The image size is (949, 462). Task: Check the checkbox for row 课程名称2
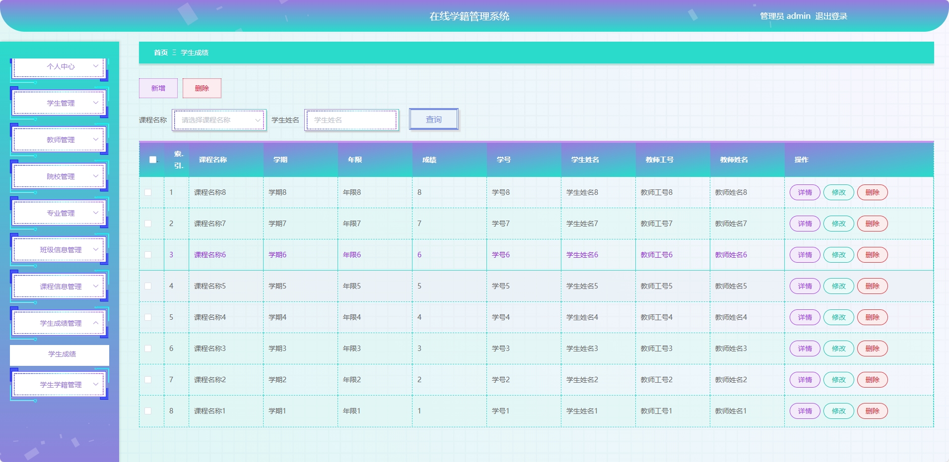point(148,380)
